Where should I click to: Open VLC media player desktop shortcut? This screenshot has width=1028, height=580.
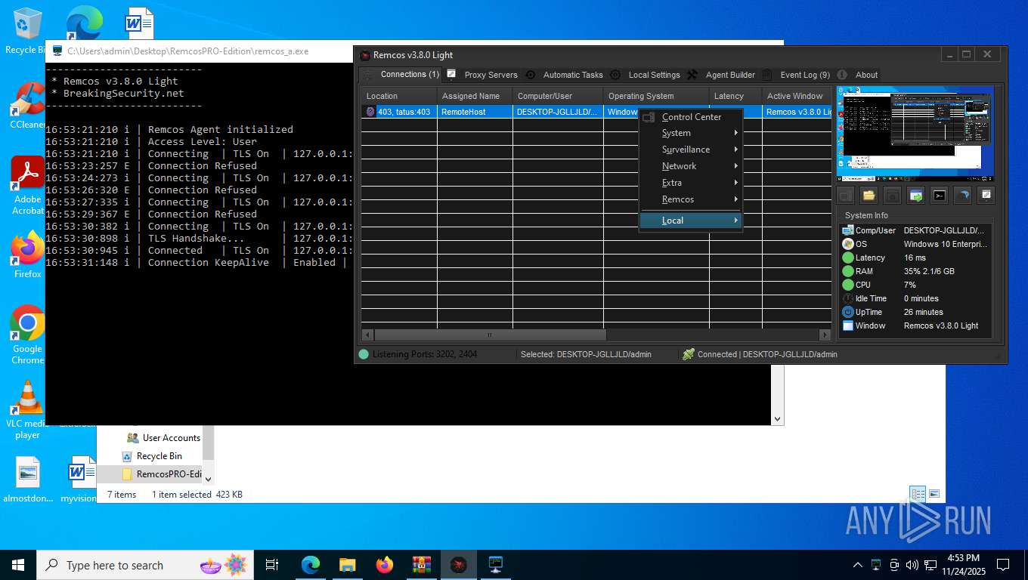27,409
